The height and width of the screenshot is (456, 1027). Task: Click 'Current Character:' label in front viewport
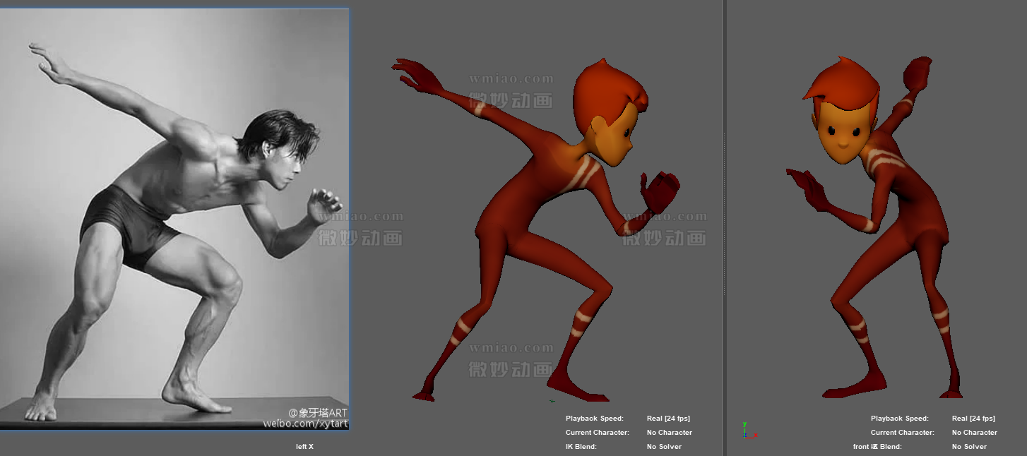click(x=902, y=433)
